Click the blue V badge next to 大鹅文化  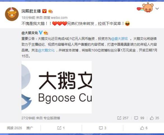41,33
